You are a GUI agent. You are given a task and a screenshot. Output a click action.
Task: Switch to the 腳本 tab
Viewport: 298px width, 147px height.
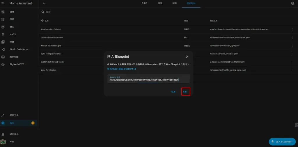point(175,3)
